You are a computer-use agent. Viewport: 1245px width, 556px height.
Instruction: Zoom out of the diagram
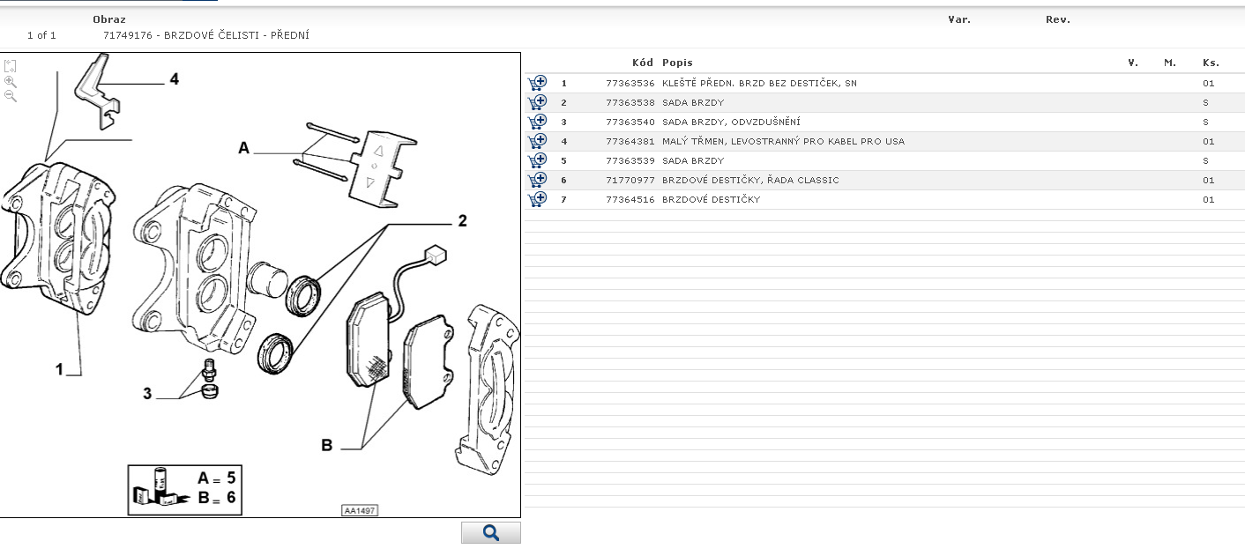tap(11, 96)
